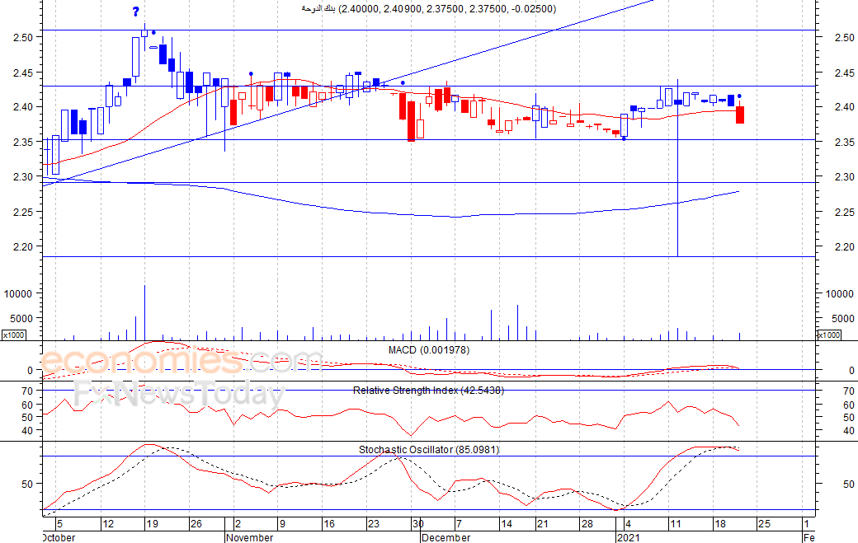This screenshot has width=858, height=543.
Task: Click the October month label on time axis
Action: click(x=59, y=537)
